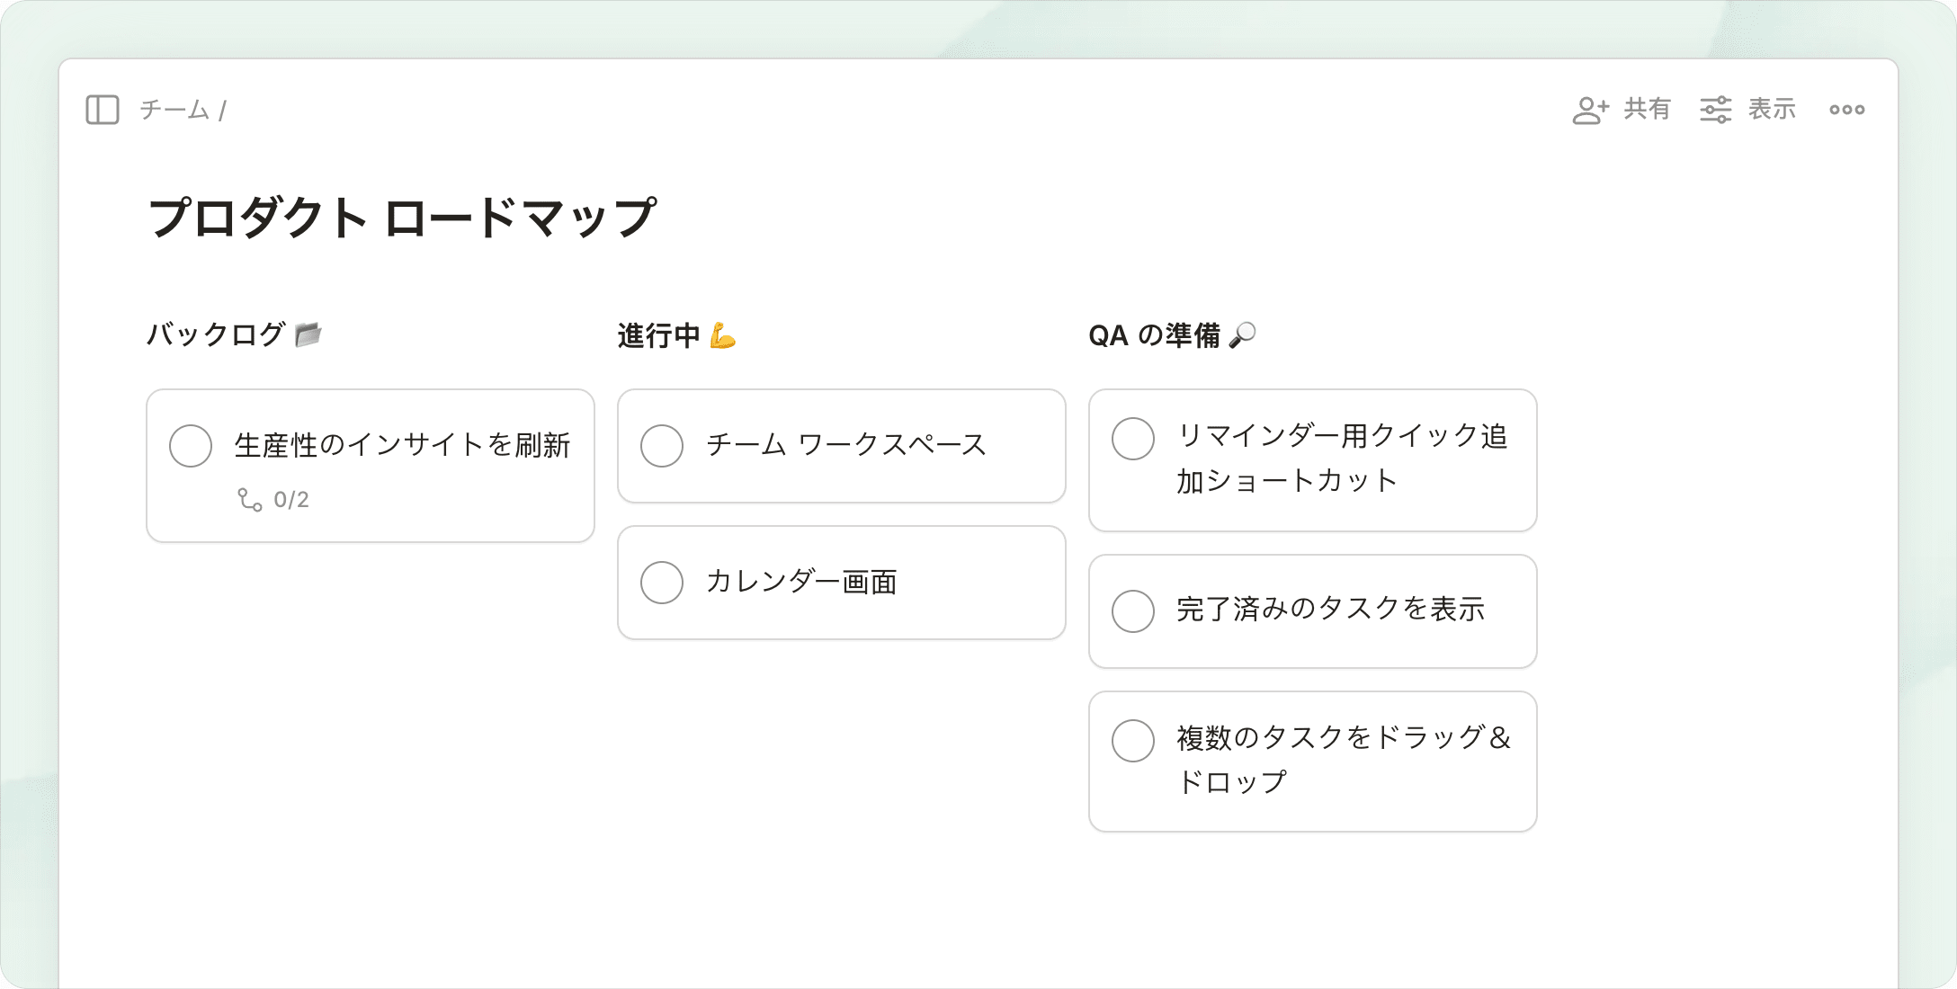Click the magnifier emoji beside QA の準備

coord(1242,334)
